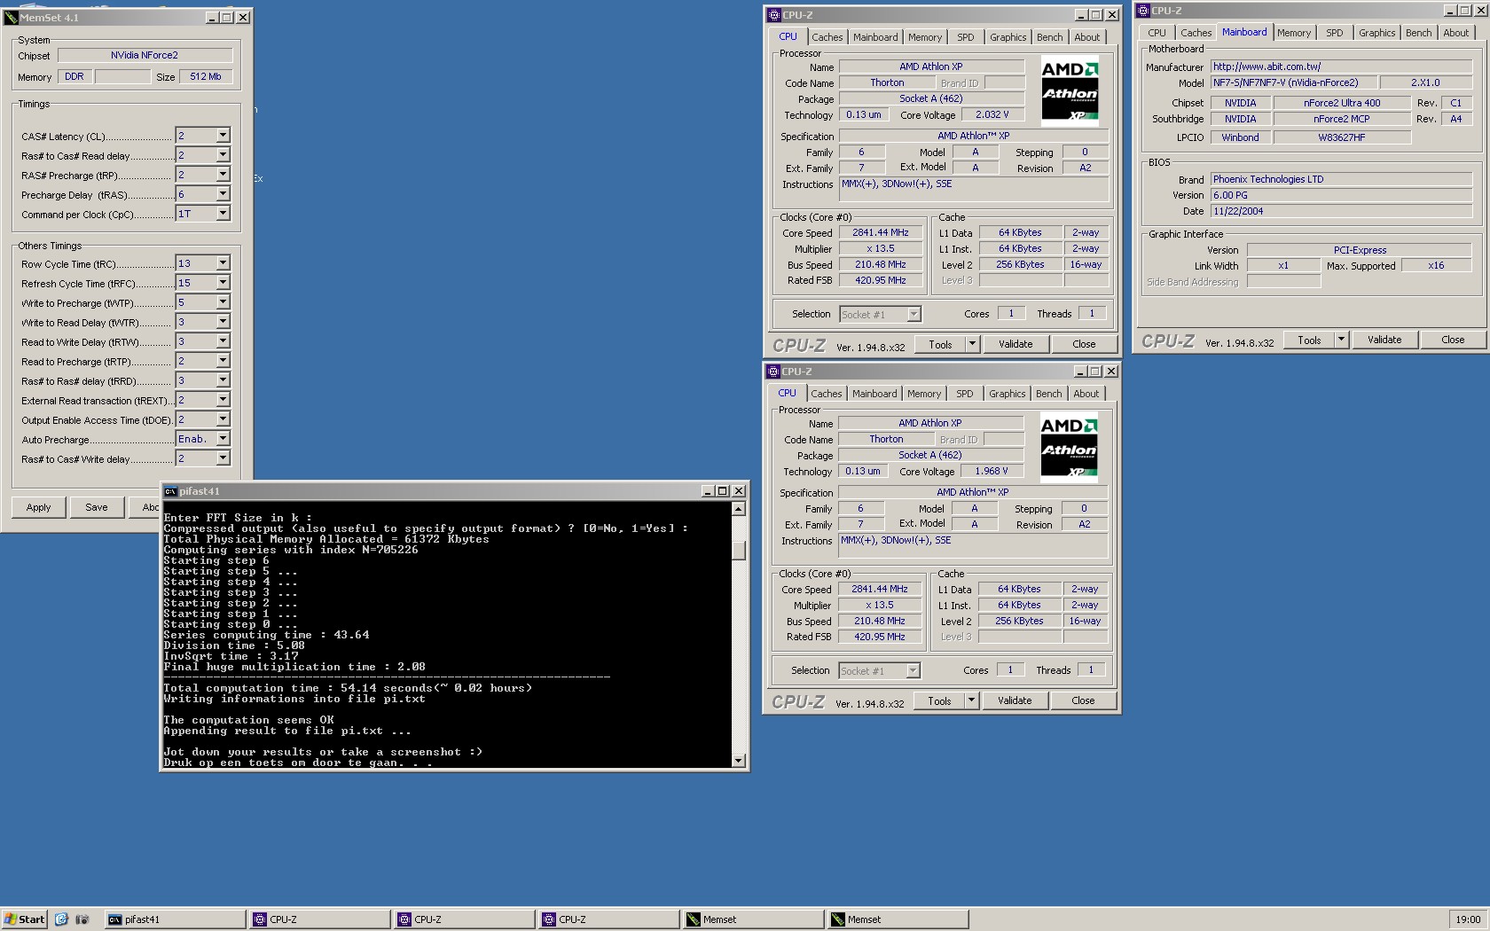Click the taskbar clock showing 19:00
Image resolution: width=1490 pixels, height=931 pixels.
click(1468, 919)
